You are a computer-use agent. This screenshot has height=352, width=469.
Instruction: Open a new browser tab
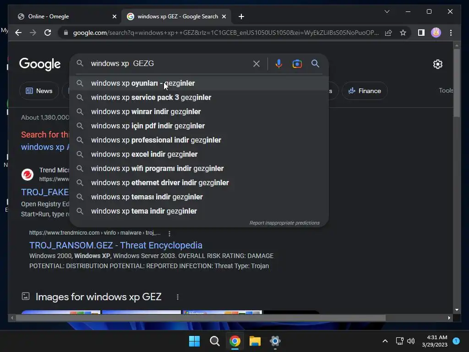click(241, 16)
